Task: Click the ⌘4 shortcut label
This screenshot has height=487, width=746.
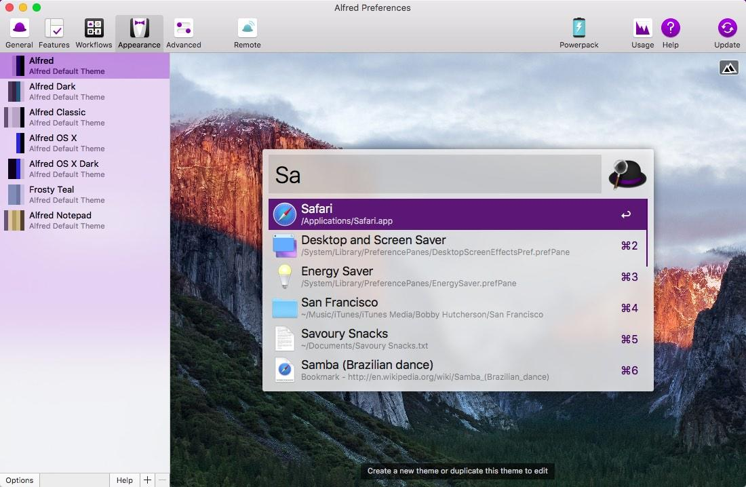Action: pyautogui.click(x=629, y=308)
